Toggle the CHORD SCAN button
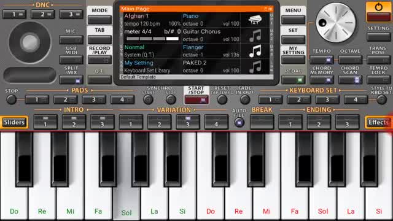This screenshot has width=393, height=221. 350,80
